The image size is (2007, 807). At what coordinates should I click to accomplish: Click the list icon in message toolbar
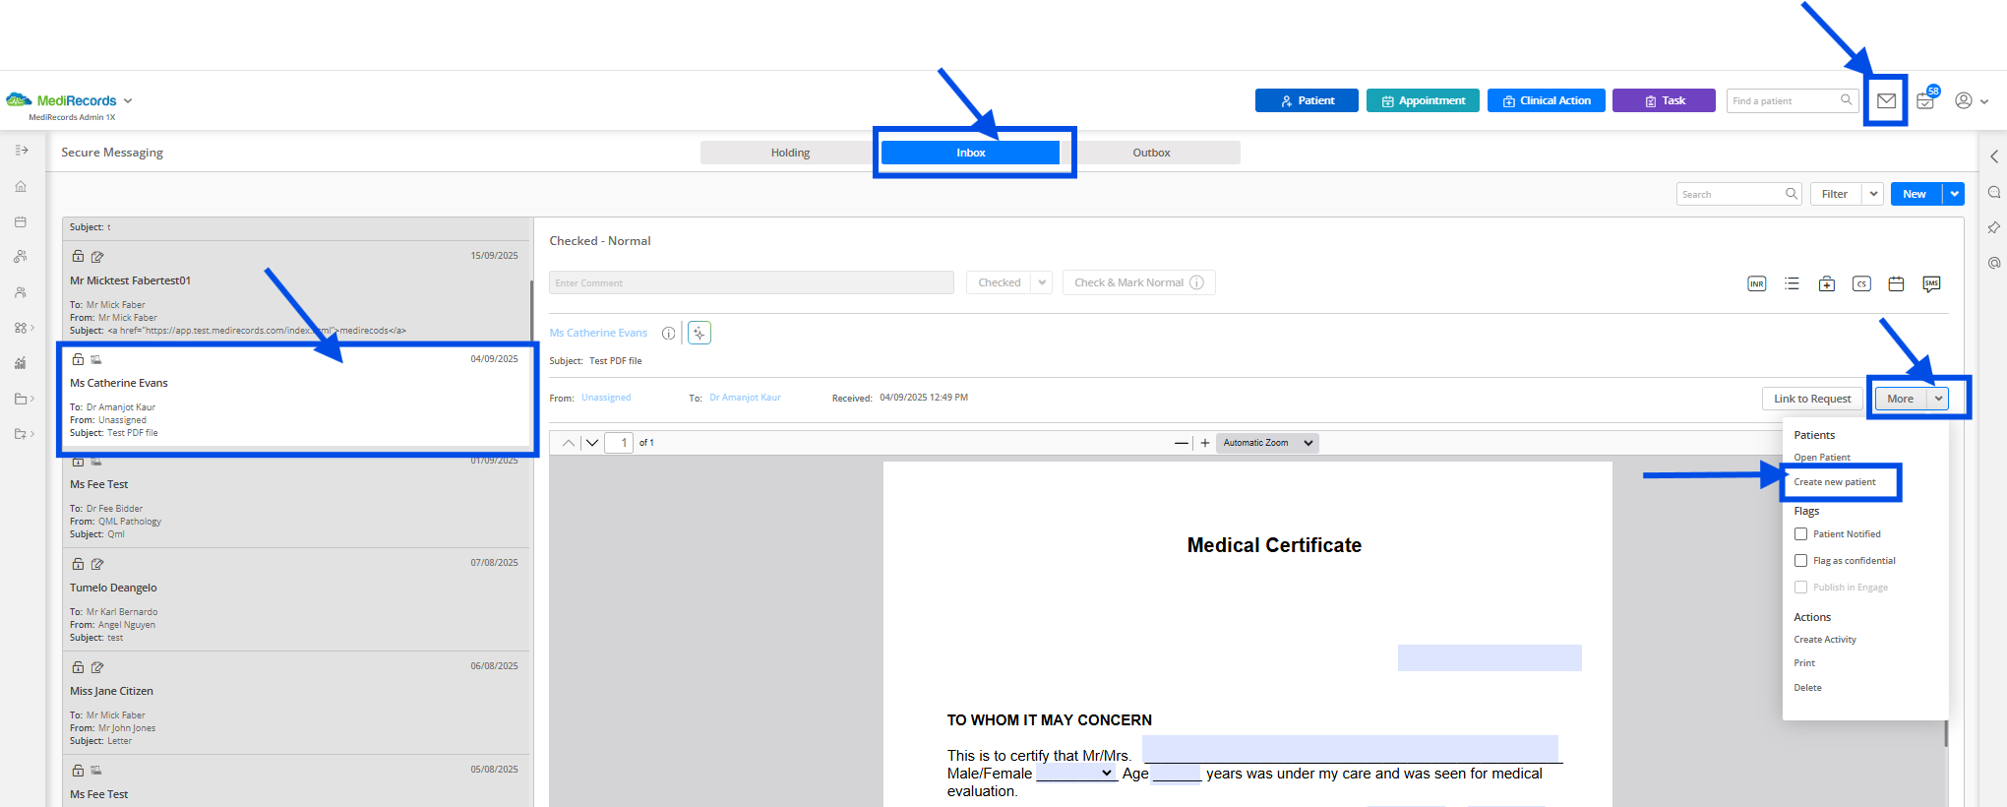pyautogui.click(x=1792, y=283)
